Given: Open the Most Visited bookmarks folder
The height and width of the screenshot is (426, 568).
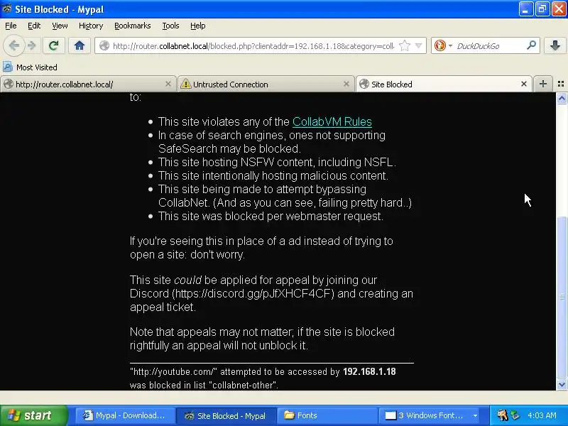Looking at the screenshot, I should [30, 67].
